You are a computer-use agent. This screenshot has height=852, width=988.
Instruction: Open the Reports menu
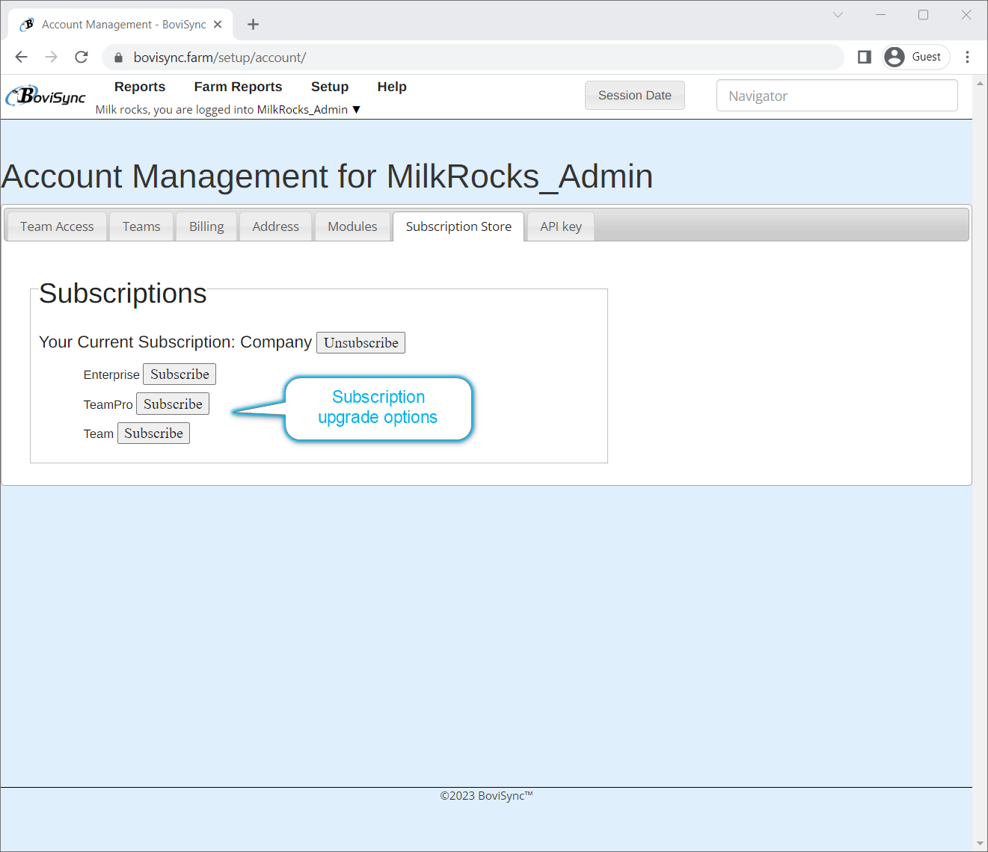click(x=140, y=87)
